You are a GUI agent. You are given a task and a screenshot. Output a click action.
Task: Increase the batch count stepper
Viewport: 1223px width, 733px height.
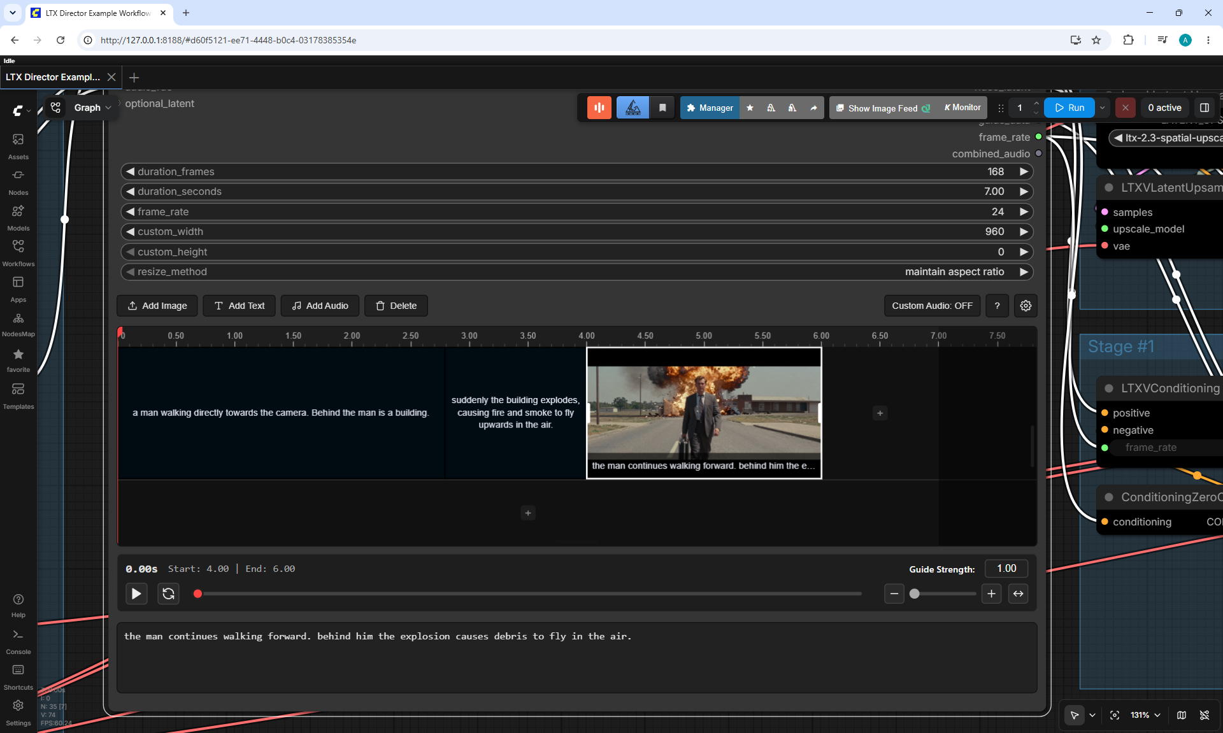(1036, 103)
